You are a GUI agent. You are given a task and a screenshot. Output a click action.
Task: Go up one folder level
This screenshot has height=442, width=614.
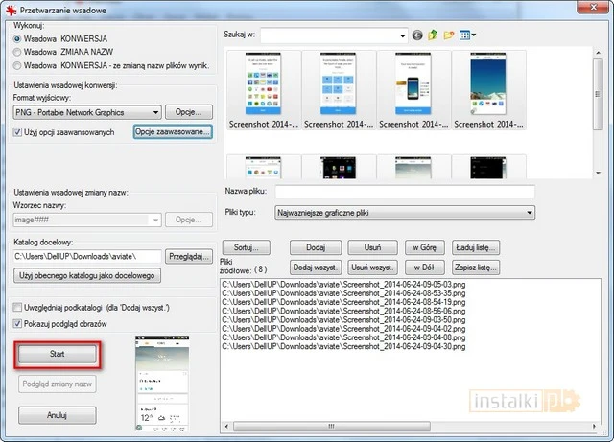point(433,35)
